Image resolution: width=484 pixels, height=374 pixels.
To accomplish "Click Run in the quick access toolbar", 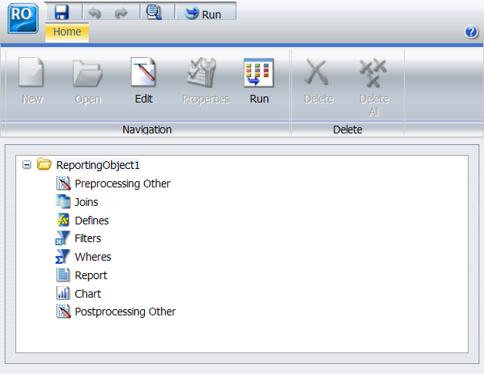I will tap(203, 13).
